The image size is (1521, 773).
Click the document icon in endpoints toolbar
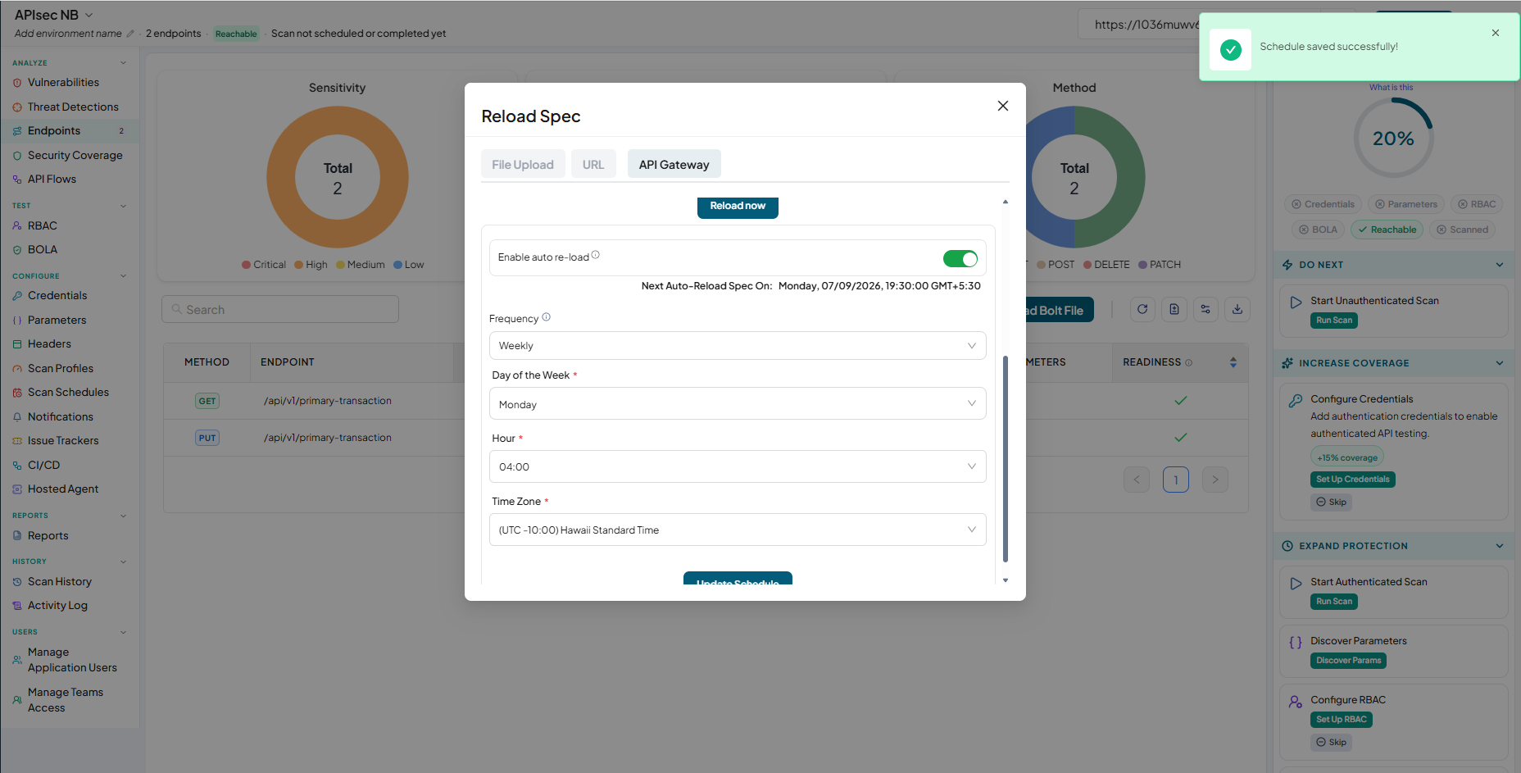1174,309
